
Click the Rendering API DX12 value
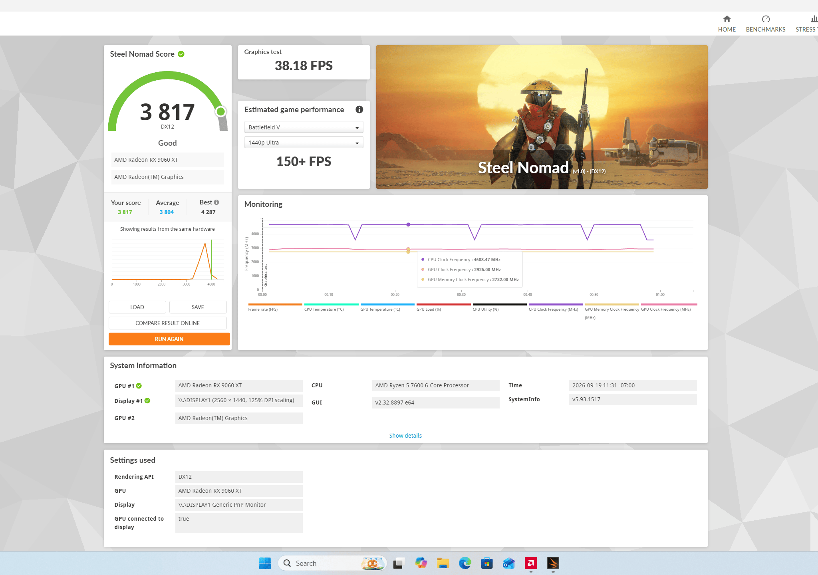(239, 477)
